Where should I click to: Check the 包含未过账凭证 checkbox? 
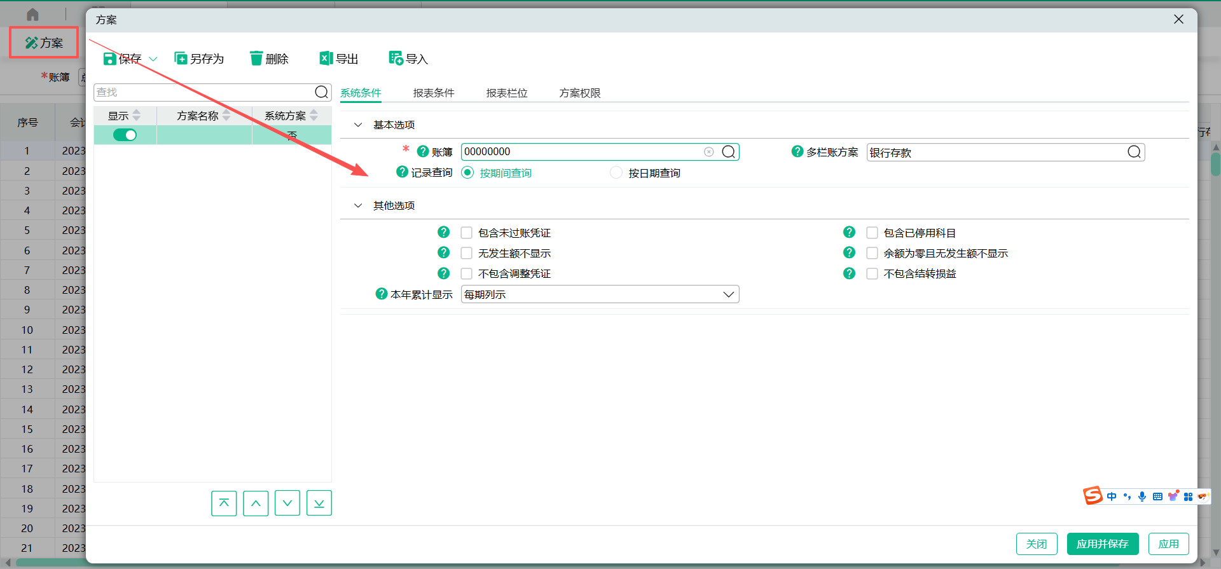(467, 233)
